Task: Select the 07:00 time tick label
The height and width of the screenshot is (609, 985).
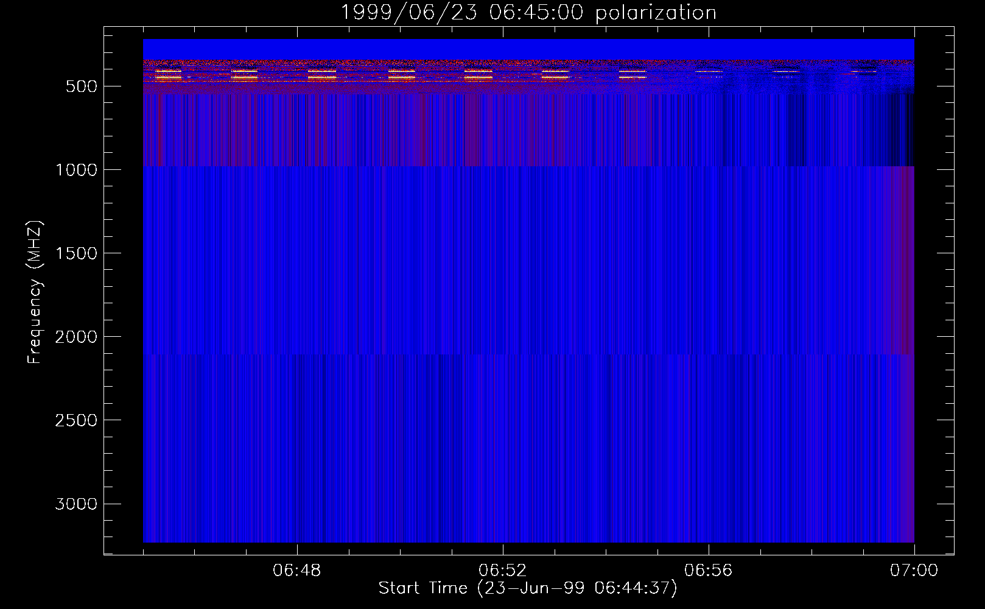Action: [914, 571]
